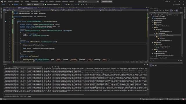Click the notifications icon in the status bar
The height and width of the screenshot is (104, 186).
183,99
